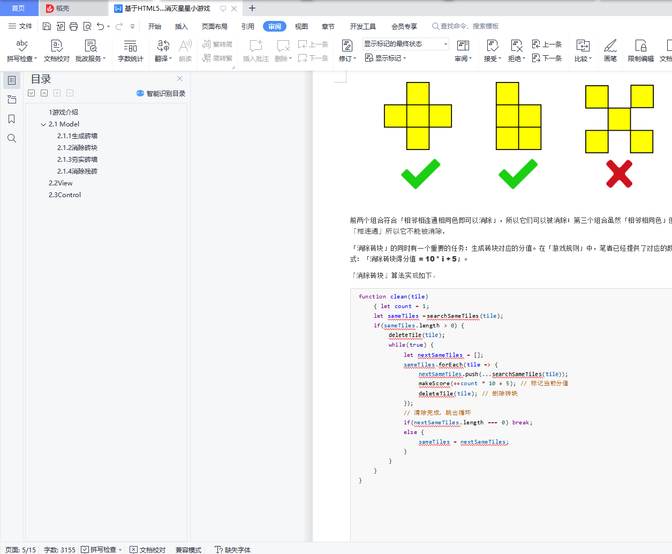Select TOC entry 2.1.3夯实砖墙
Image resolution: width=672 pixels, height=554 pixels.
coord(77,160)
